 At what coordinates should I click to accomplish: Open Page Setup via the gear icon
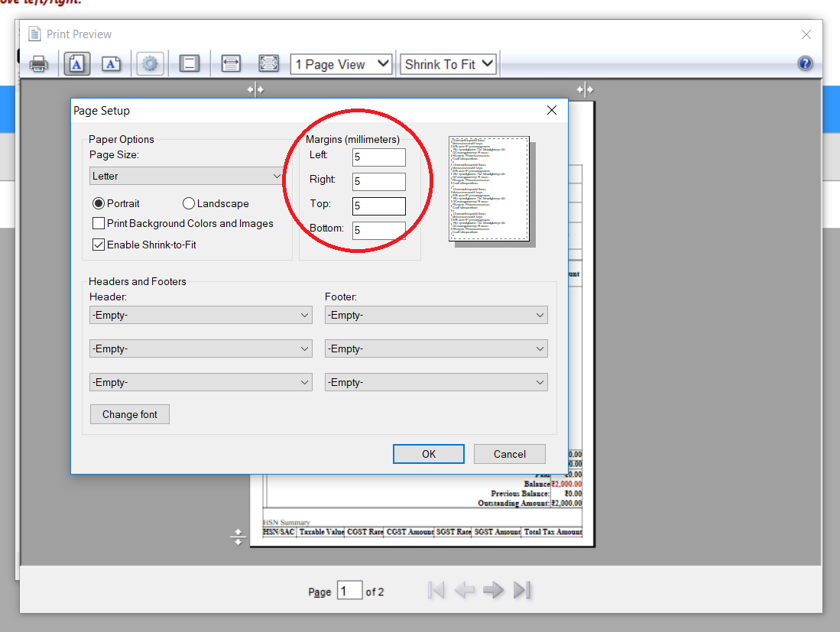[150, 64]
